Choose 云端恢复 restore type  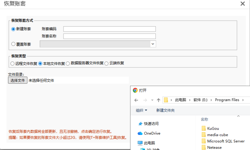(106, 63)
